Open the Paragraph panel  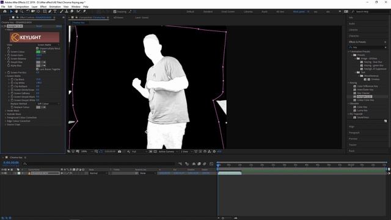(x=354, y=133)
